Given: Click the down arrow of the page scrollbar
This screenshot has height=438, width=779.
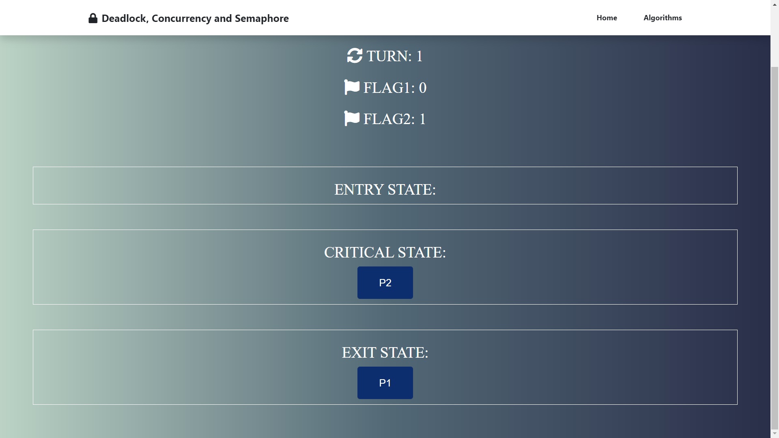Looking at the screenshot, I should (x=775, y=434).
